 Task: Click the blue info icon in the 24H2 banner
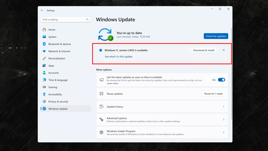pos(101,50)
